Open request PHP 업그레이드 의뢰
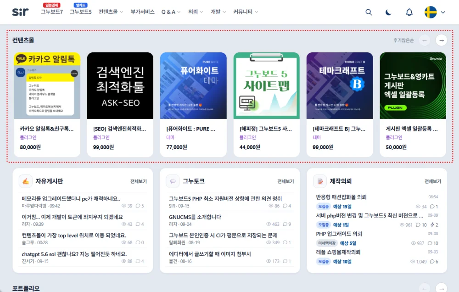 (x=339, y=234)
